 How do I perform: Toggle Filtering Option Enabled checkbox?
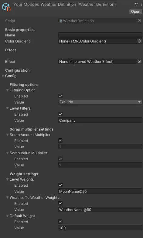[x=60, y=96]
